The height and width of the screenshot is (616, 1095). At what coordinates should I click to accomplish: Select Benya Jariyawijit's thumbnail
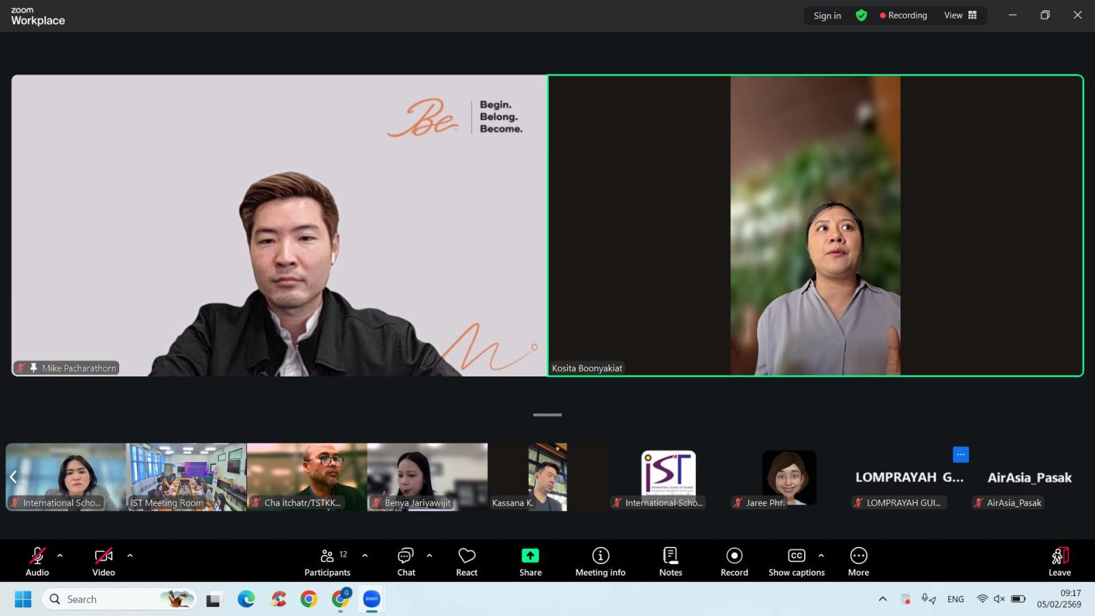click(x=427, y=477)
